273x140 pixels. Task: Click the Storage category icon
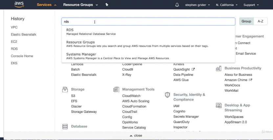point(65,89)
